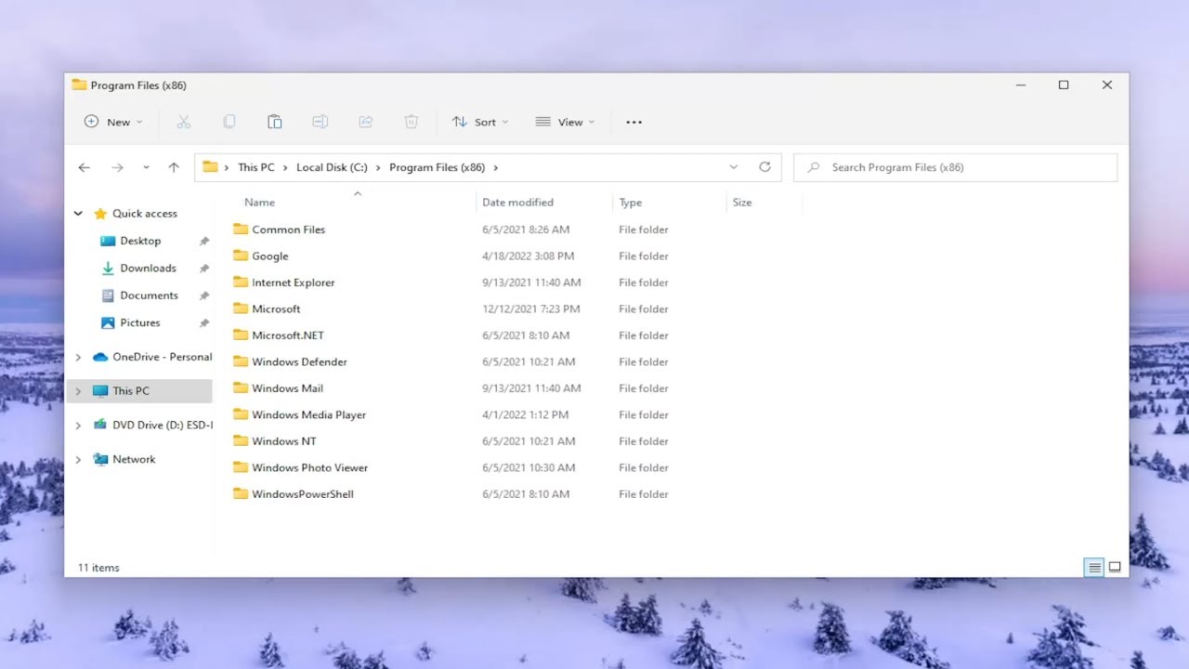Click chevron after Program Files (x86) breadcrumb
Viewport: 1189px width, 669px height.
click(x=495, y=167)
